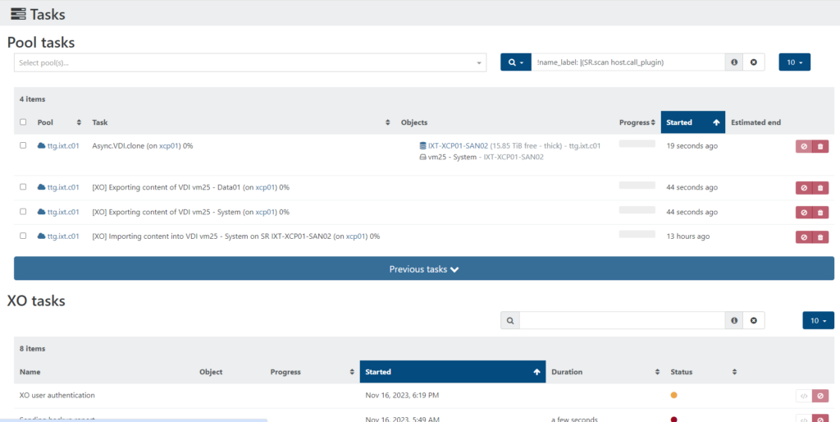Destroy the Async.VDI.clone task

pyautogui.click(x=820, y=146)
